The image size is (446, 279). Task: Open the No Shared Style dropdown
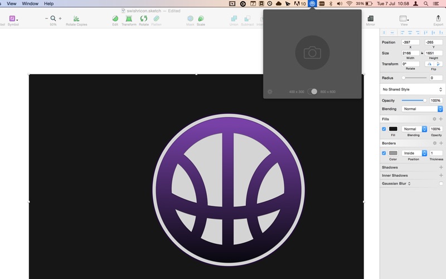(413, 89)
